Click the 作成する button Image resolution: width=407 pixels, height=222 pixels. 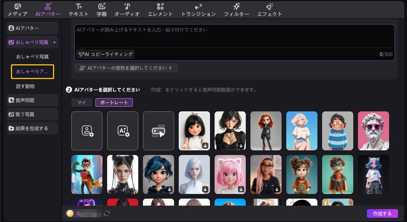point(382,213)
